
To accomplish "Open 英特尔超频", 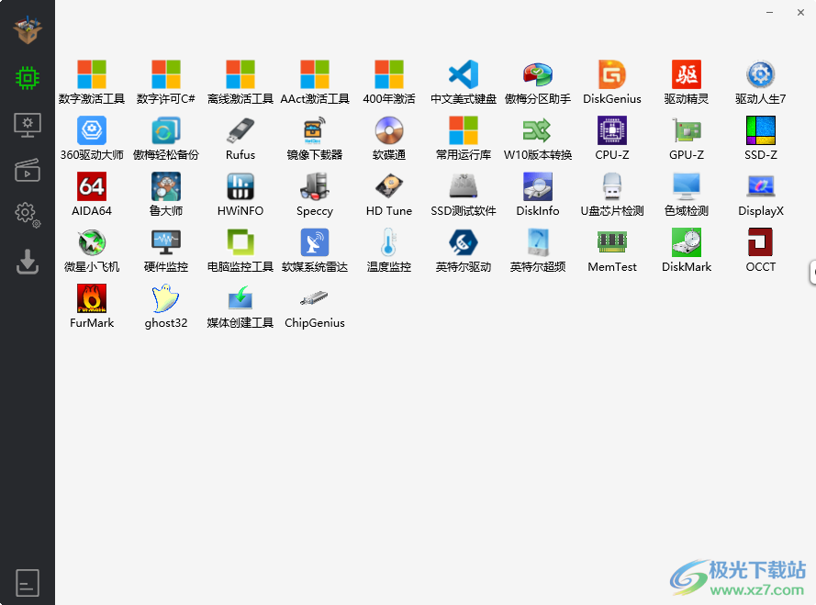I will (538, 242).
